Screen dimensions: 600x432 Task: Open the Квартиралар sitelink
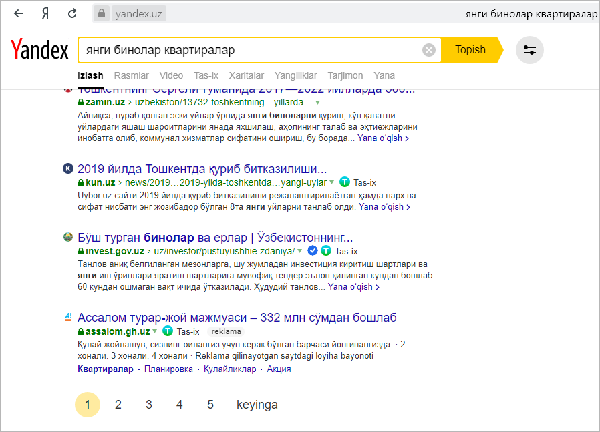[x=105, y=369]
